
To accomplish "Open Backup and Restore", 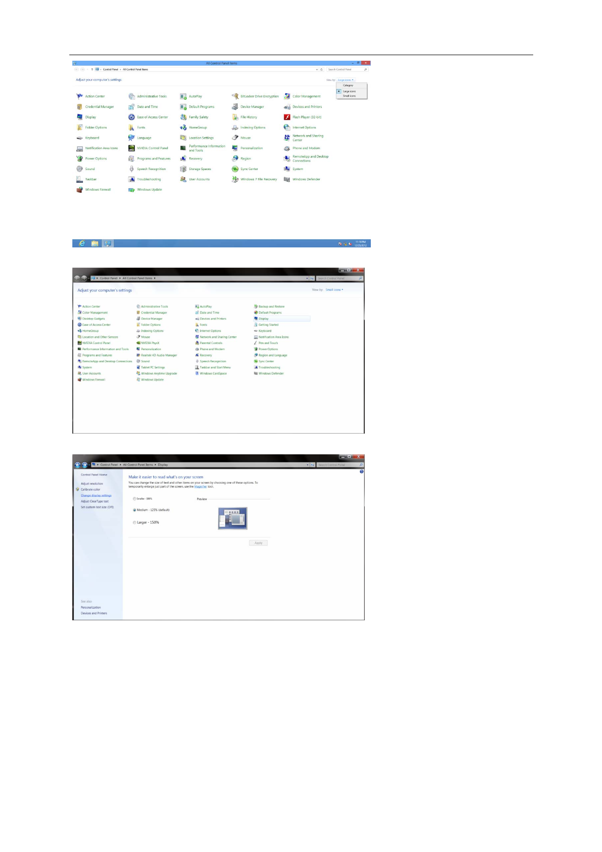I will 271,307.
